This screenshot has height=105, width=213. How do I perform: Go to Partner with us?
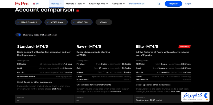pos(137,4)
